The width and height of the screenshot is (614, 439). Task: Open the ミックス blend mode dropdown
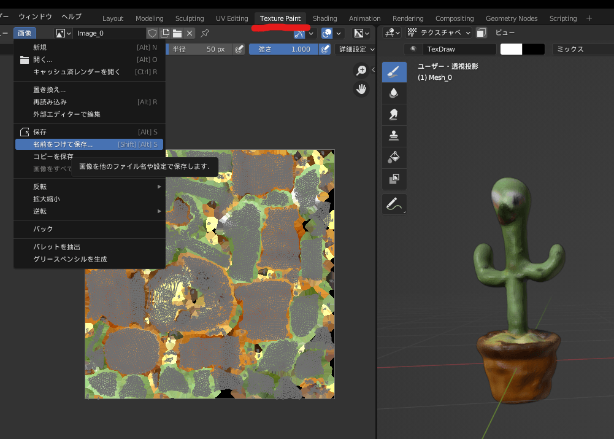point(583,49)
